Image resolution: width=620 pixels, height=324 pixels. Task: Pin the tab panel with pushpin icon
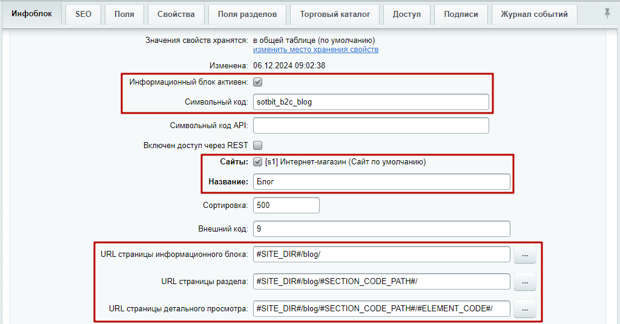607,13
